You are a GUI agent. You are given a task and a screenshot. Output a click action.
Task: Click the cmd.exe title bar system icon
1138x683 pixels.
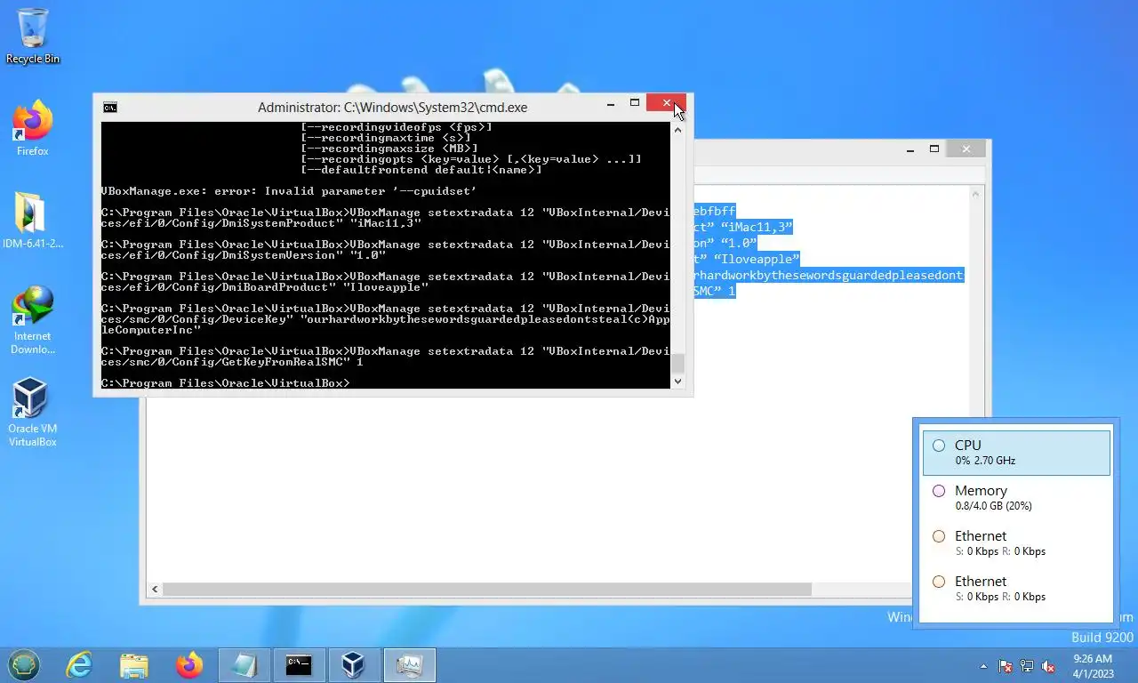[110, 108]
